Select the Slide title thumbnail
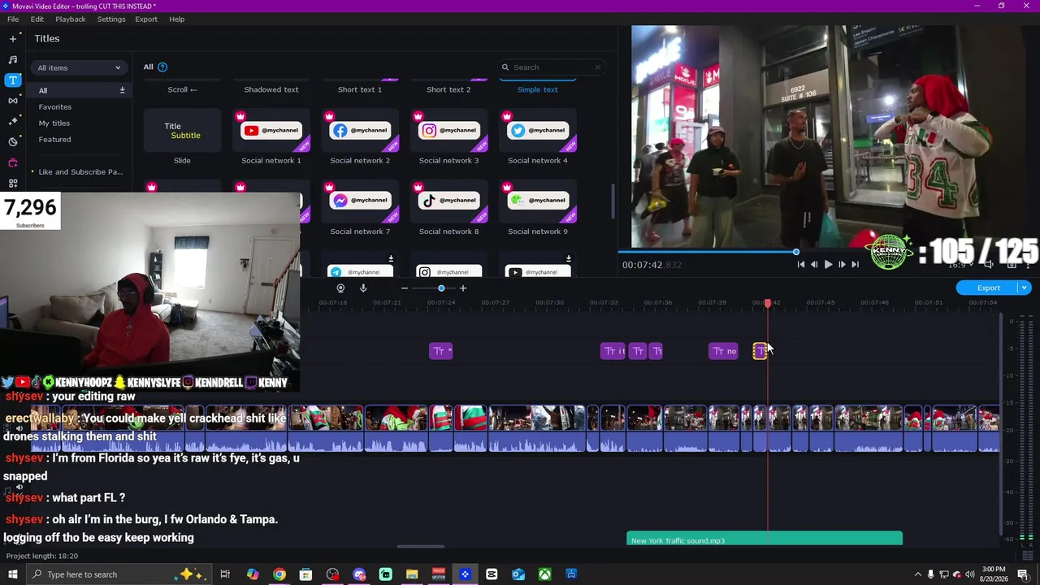This screenshot has width=1040, height=585. [x=182, y=131]
